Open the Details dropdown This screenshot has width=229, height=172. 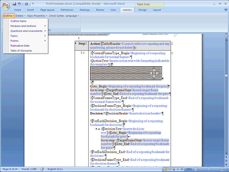[x=20, y=16]
